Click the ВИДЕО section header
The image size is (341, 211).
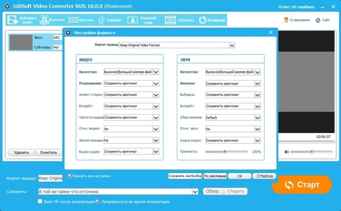point(86,60)
